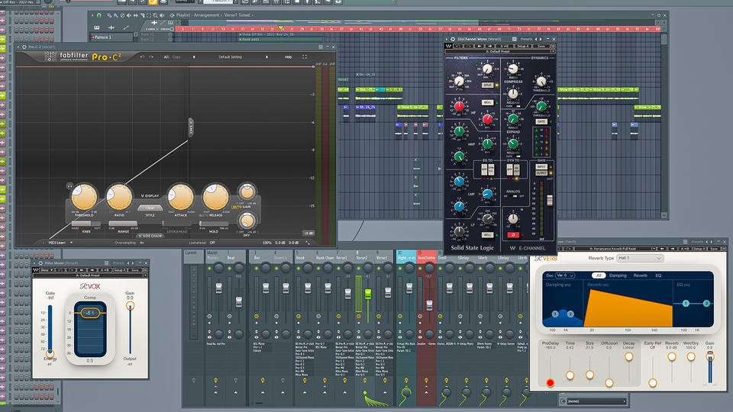The height and width of the screenshot is (412, 733).
Task: Select the previous Pro-C 2 preset
Action: (194, 57)
